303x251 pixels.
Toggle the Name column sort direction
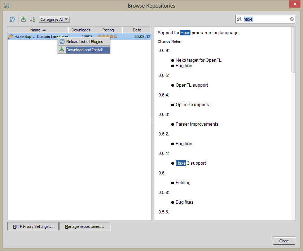pyautogui.click(x=37, y=30)
